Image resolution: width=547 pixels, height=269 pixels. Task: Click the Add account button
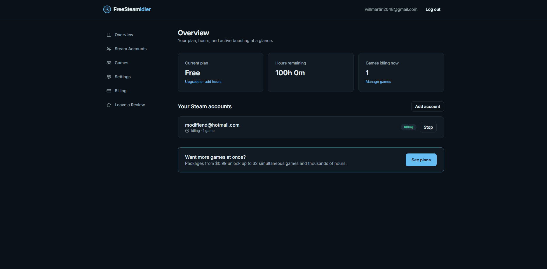click(428, 106)
